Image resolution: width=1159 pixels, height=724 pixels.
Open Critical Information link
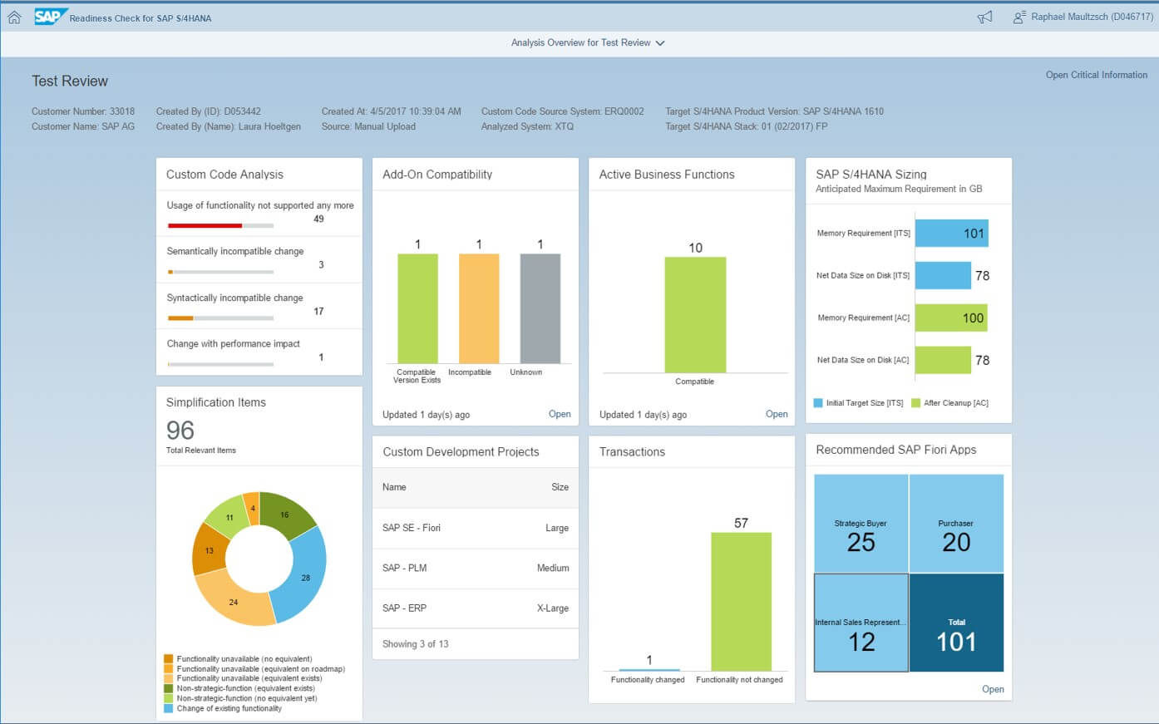[x=1096, y=75]
